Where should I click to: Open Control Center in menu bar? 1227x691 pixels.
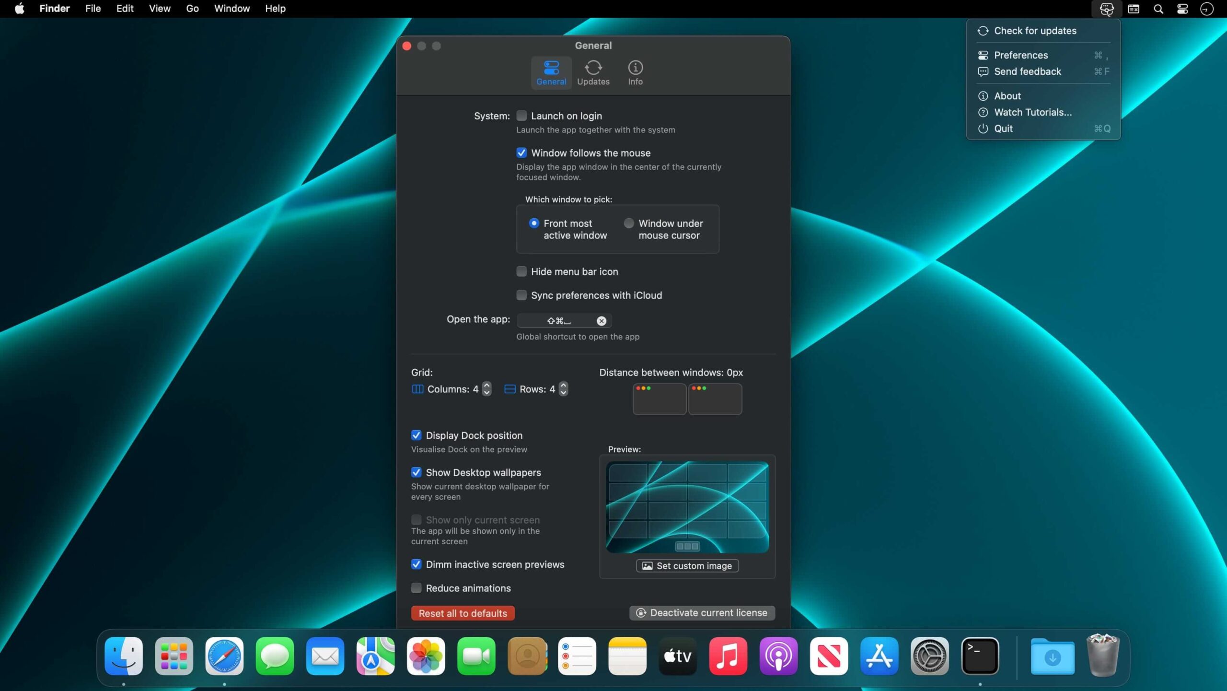click(x=1182, y=9)
